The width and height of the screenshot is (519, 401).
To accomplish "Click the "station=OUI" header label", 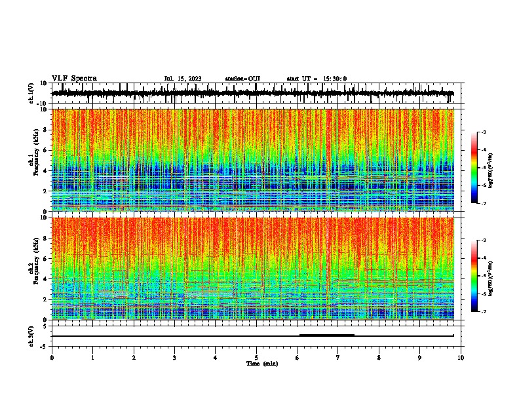I will [x=242, y=79].
